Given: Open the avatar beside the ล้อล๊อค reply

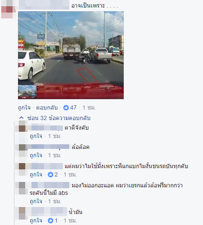Looking at the screenshot, I should tap(22, 148).
